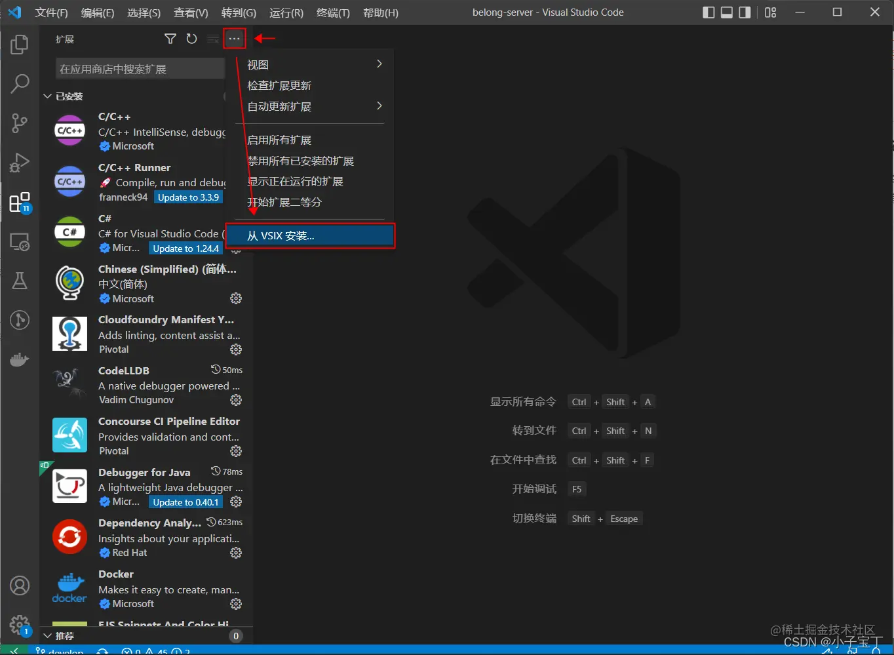Open CodeLLDB extension gear settings
894x655 pixels.
click(236, 400)
